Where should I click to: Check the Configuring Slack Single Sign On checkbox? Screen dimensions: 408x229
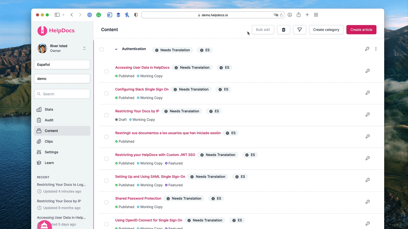pyautogui.click(x=107, y=93)
